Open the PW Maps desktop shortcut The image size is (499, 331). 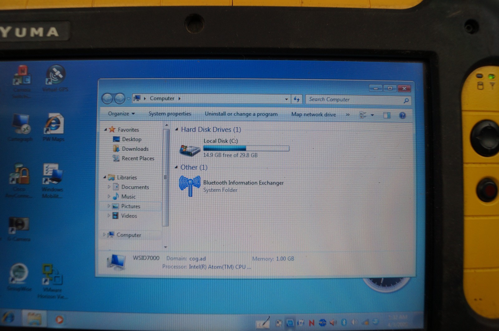(54, 127)
